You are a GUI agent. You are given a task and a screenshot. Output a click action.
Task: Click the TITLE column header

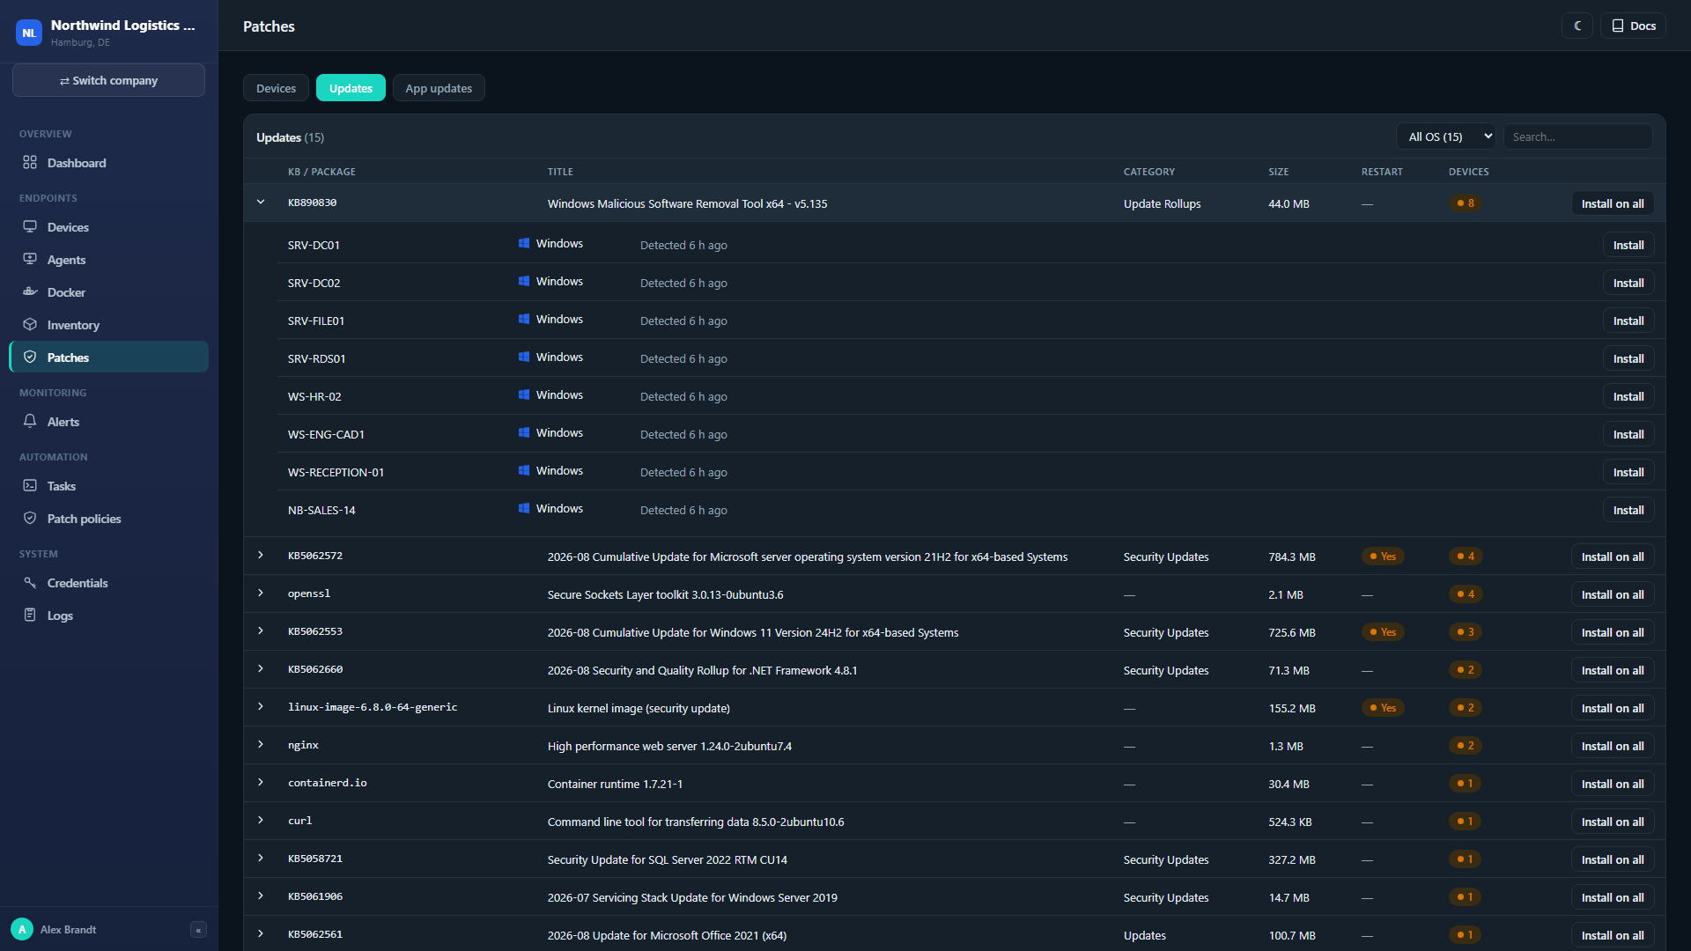560,172
